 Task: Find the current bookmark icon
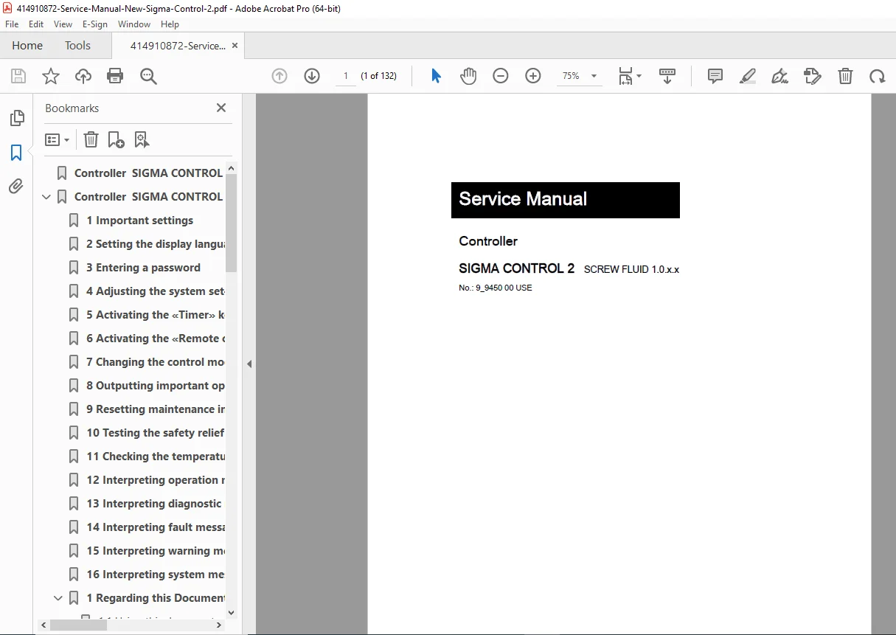click(142, 139)
